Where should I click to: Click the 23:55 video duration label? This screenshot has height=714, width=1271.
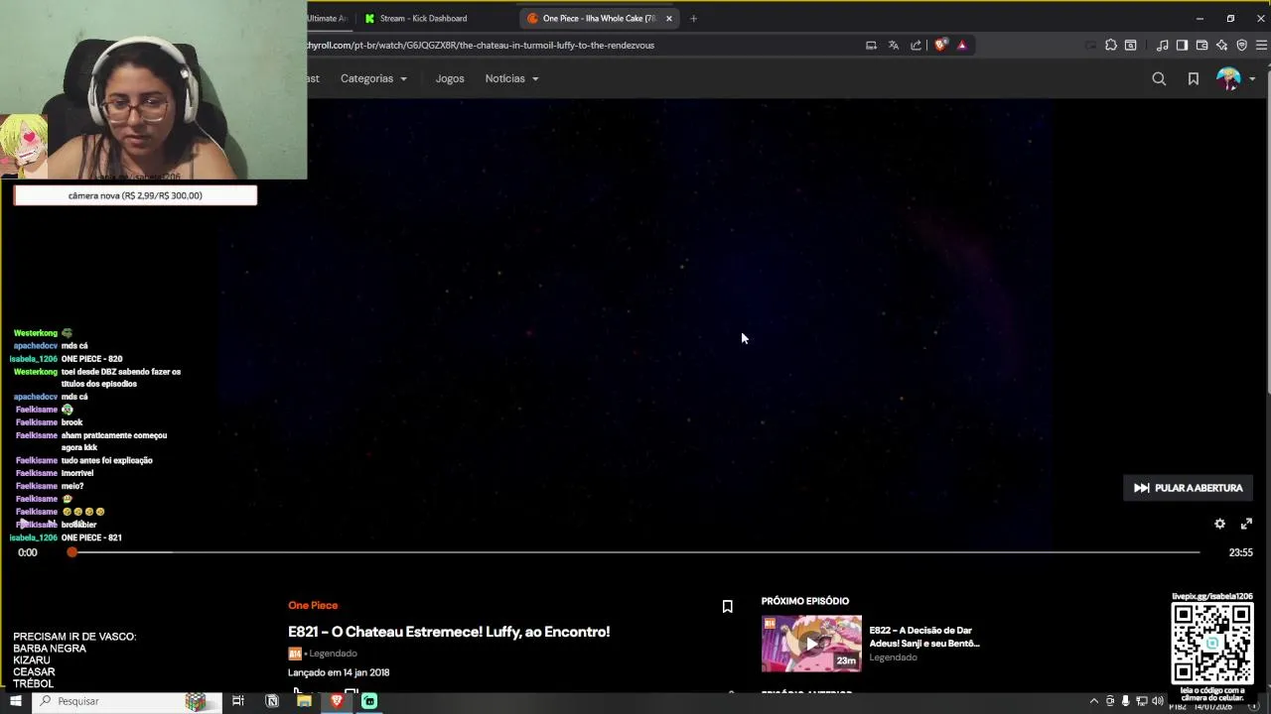pyautogui.click(x=1240, y=552)
